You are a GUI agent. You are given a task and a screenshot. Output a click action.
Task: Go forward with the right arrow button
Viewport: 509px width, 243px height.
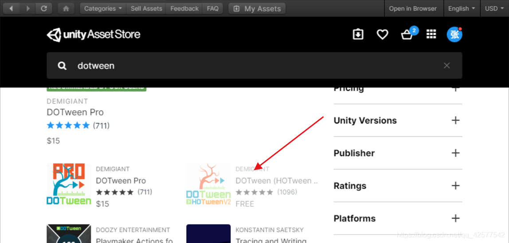pyautogui.click(x=28, y=9)
